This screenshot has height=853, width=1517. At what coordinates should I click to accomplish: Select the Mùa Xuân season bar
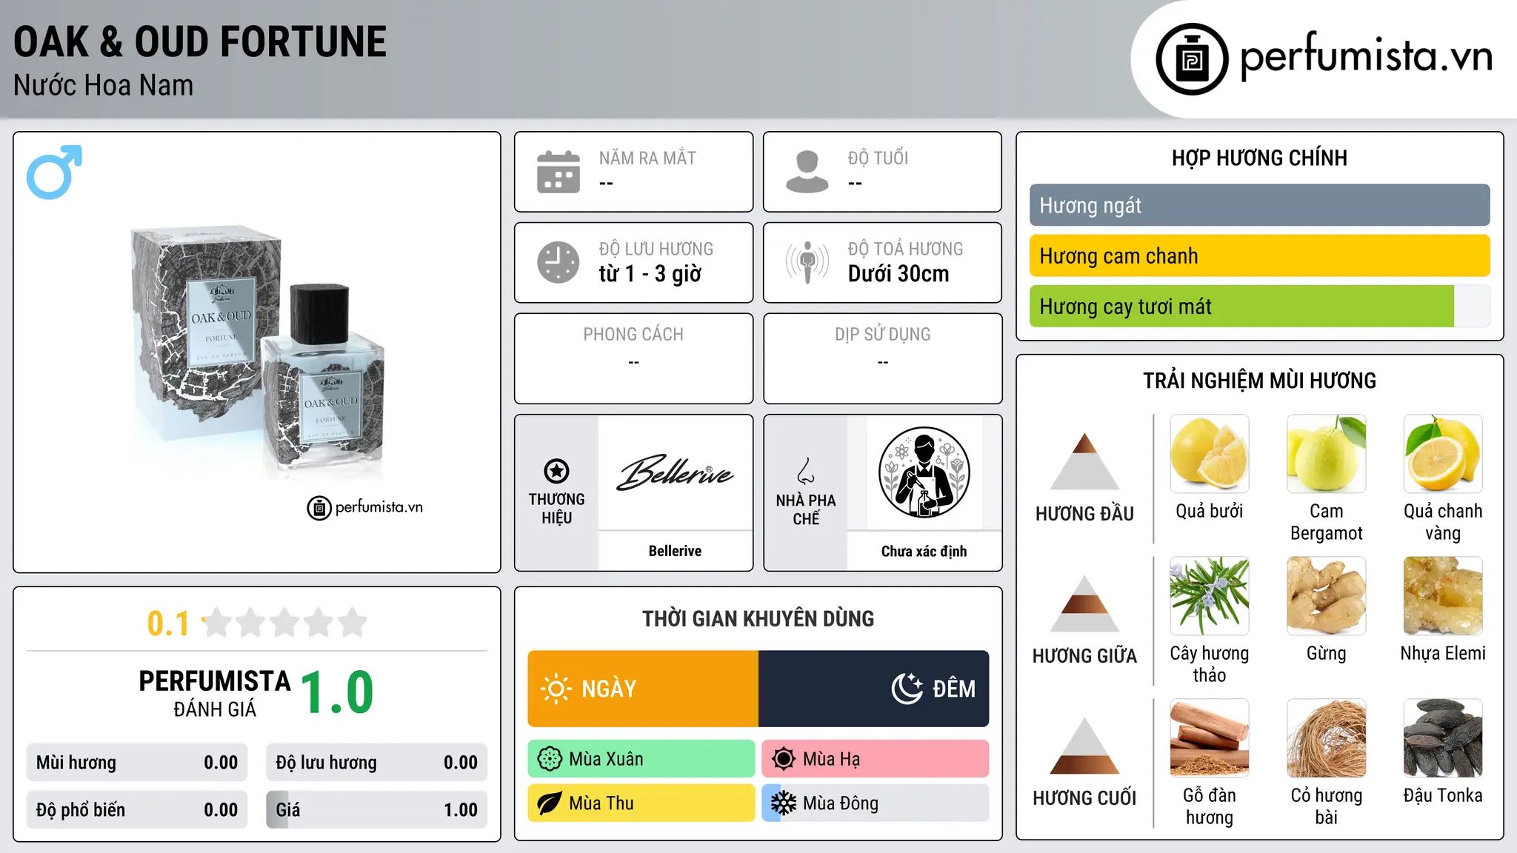(641, 759)
